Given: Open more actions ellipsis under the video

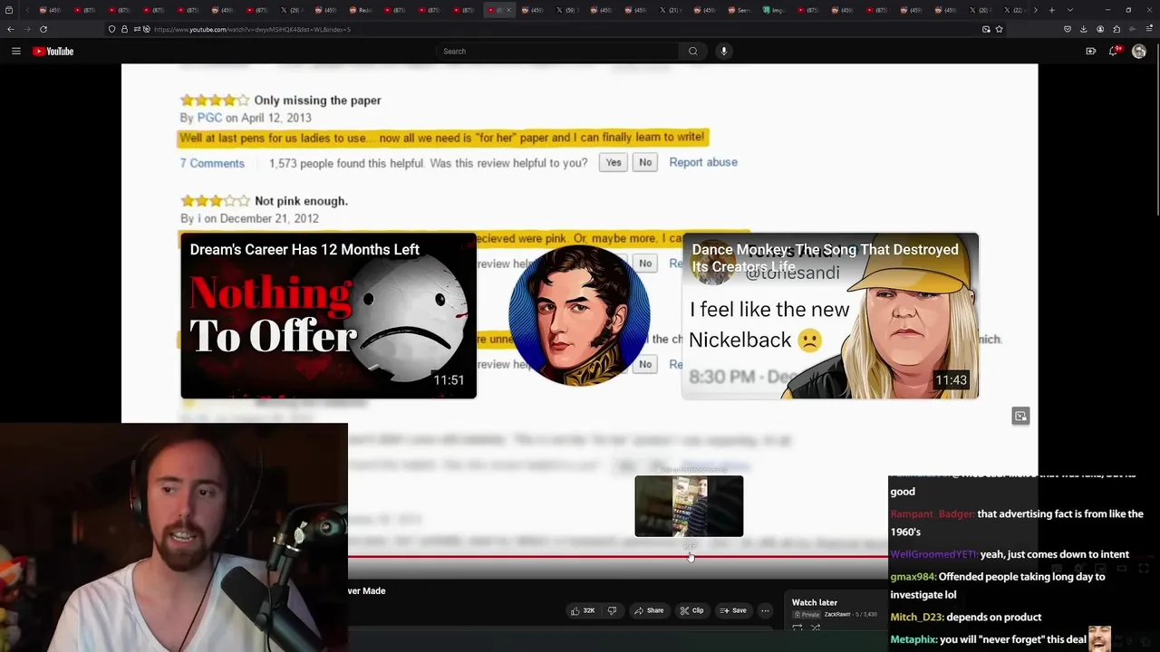Looking at the screenshot, I should coord(765,610).
